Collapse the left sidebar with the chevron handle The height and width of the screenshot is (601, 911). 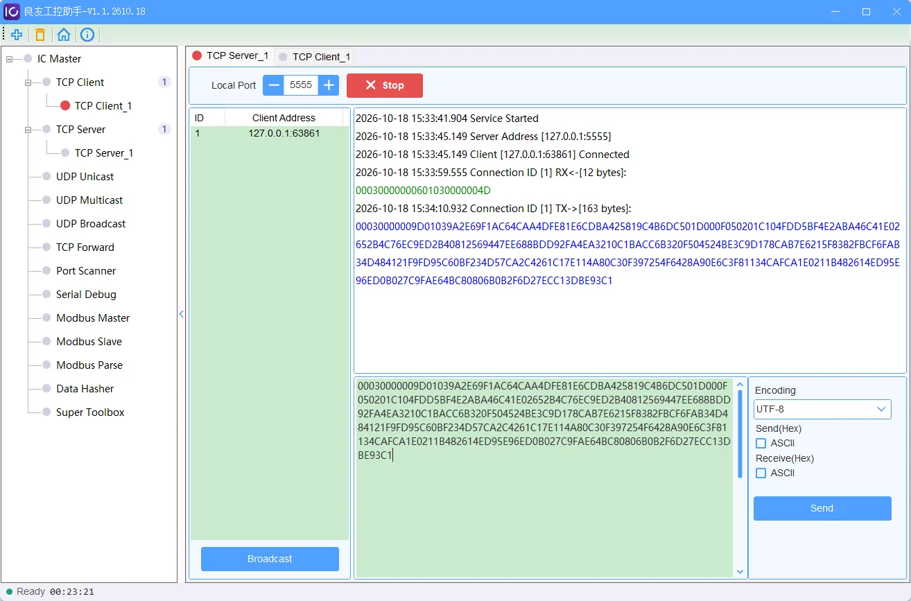(182, 314)
